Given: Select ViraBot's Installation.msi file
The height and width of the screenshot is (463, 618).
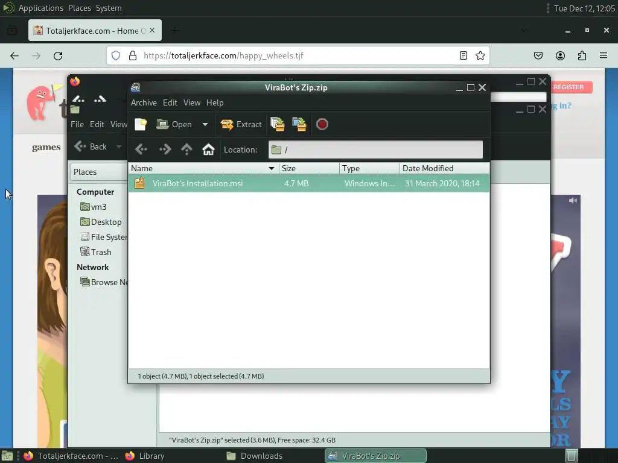Looking at the screenshot, I should 197,183.
